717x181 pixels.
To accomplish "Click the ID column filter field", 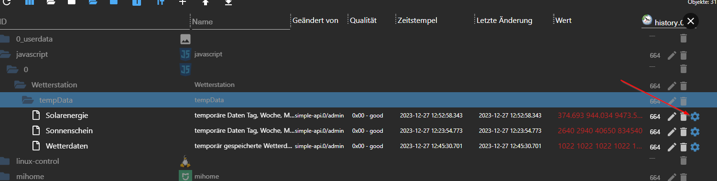I will (x=94, y=21).
